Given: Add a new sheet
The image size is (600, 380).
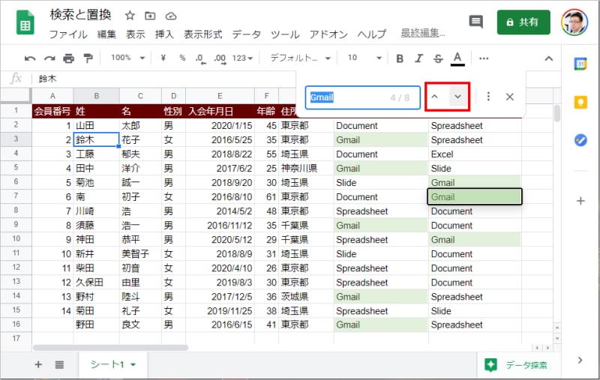Looking at the screenshot, I should (38, 364).
